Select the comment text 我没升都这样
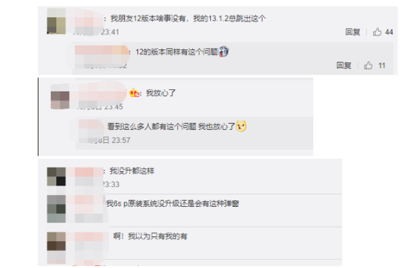Screen dimensions: 417x268 tap(132, 171)
